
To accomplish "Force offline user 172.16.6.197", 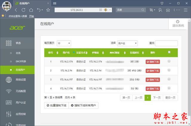I will tap(153, 80).
